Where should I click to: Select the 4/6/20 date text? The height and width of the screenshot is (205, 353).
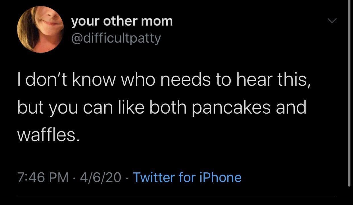101,177
